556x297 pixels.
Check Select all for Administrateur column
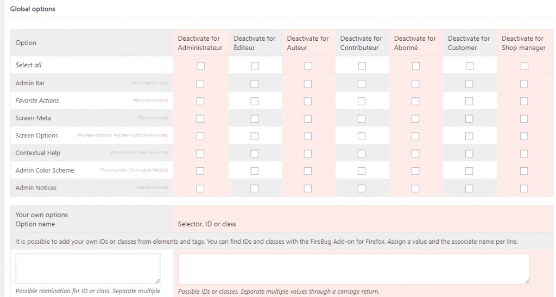tap(201, 66)
